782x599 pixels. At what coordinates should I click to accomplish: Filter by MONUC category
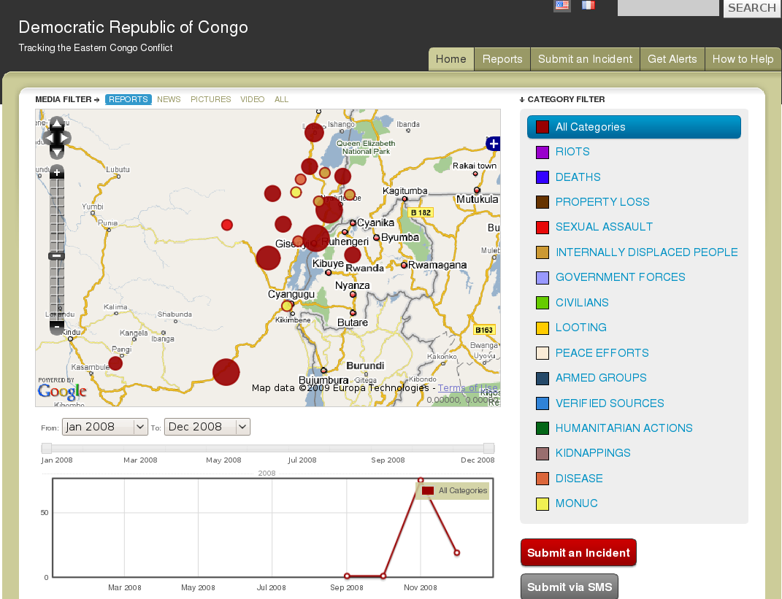(x=577, y=503)
